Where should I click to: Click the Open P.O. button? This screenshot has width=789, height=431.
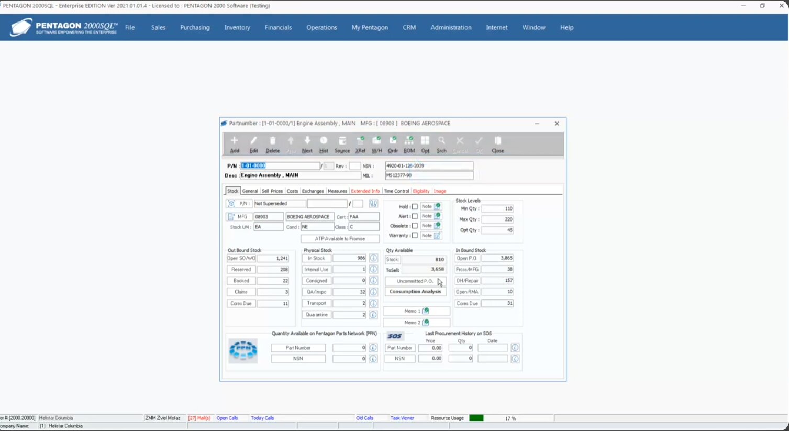tap(466, 258)
